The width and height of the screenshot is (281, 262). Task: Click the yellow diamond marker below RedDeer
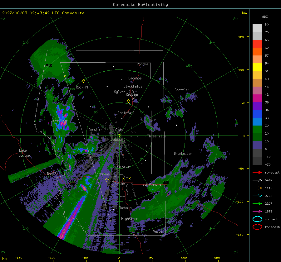click(128, 101)
